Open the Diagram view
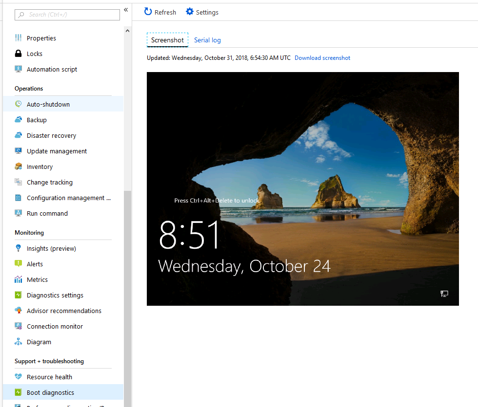This screenshot has height=407, width=478. pyautogui.click(x=39, y=342)
